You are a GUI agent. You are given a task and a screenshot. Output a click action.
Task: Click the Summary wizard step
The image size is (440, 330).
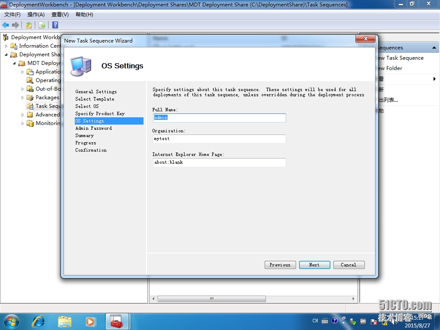(85, 135)
